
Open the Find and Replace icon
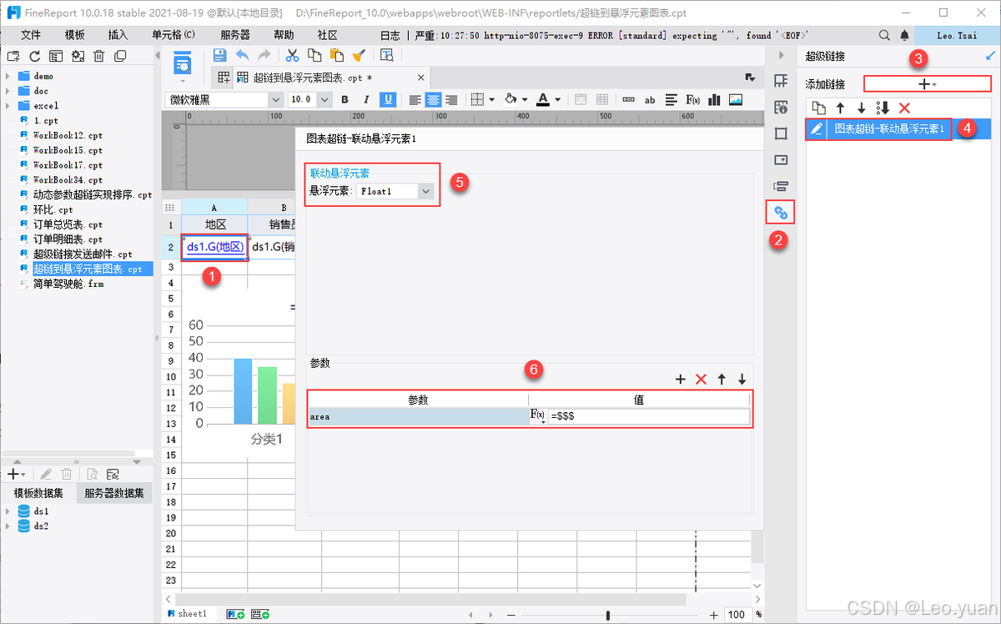(x=387, y=55)
